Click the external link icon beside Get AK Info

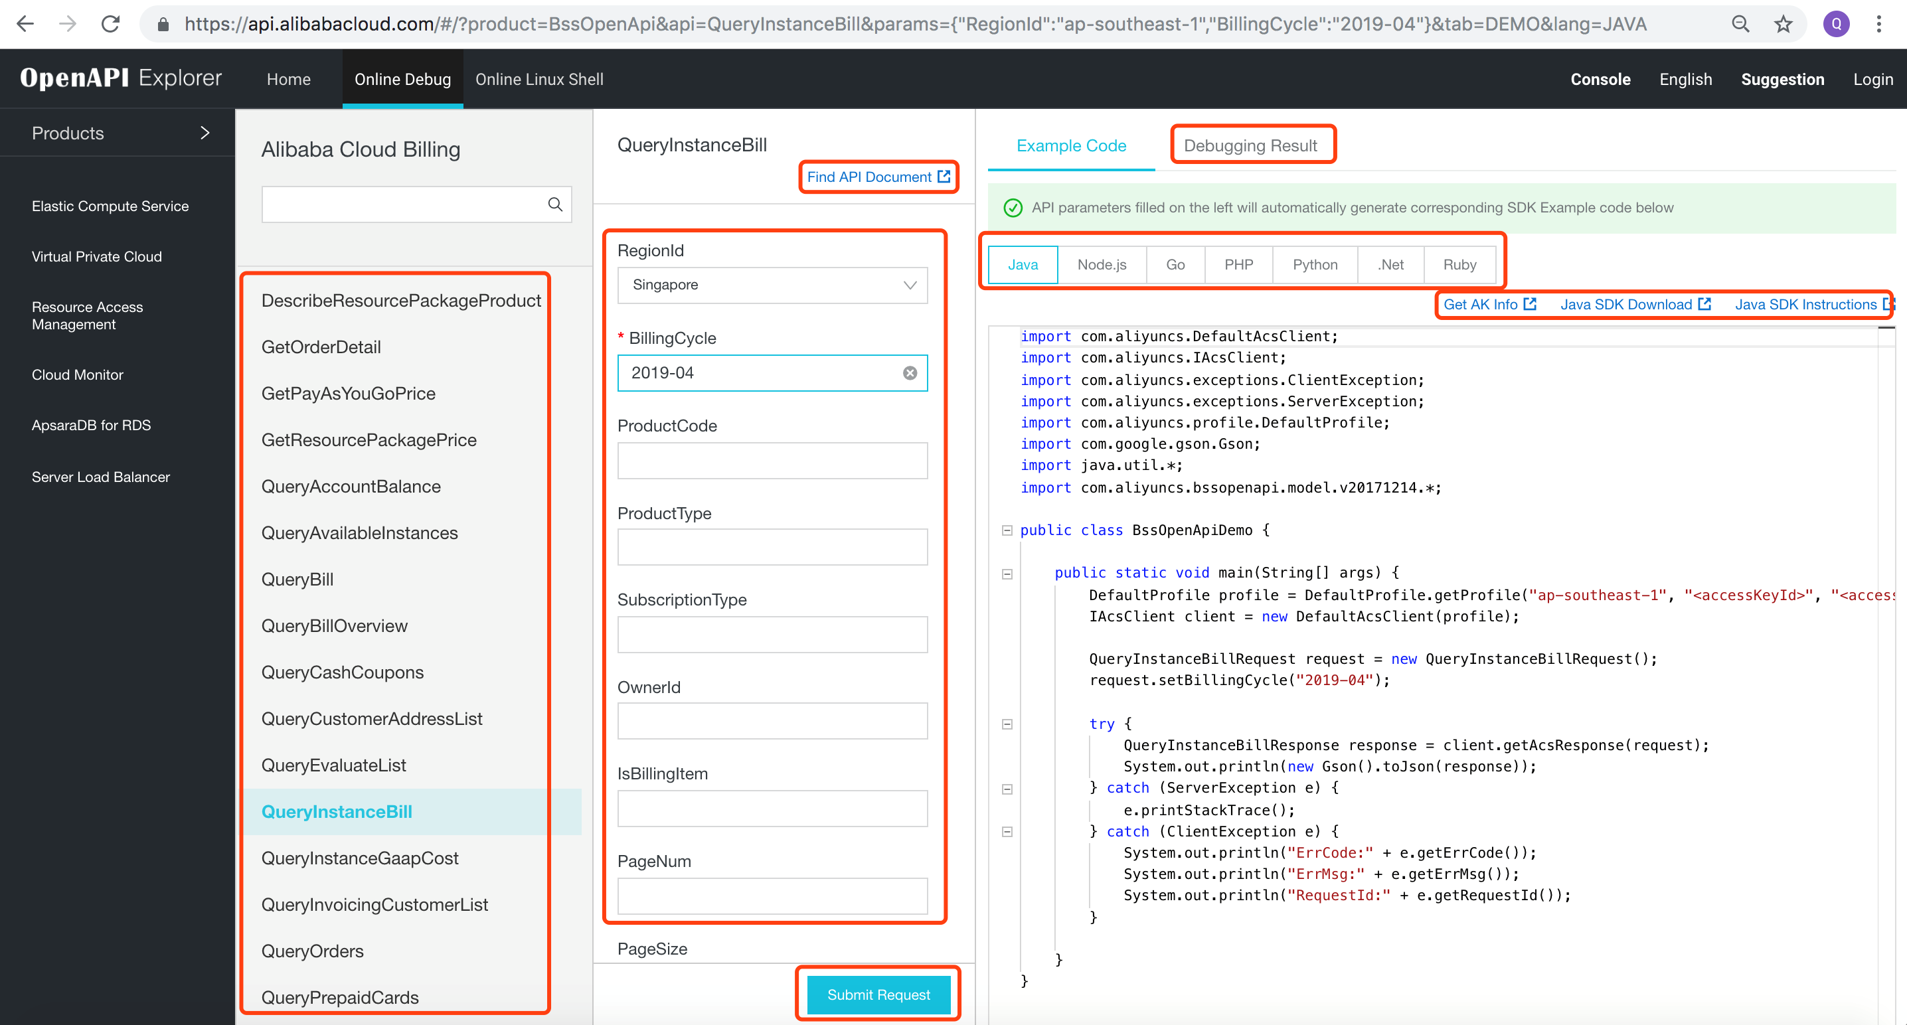pyautogui.click(x=1531, y=304)
